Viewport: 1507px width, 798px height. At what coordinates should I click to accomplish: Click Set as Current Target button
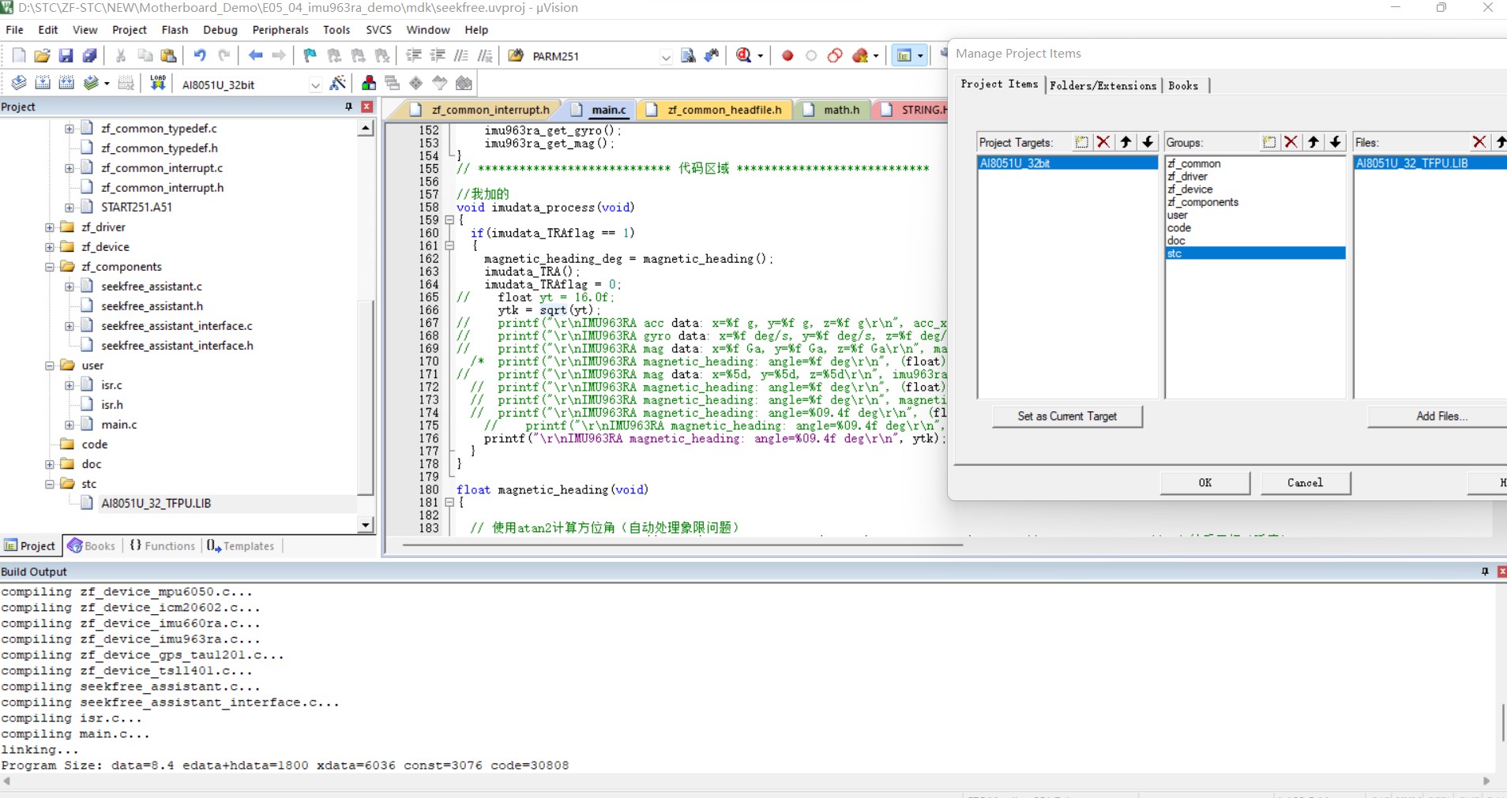click(x=1067, y=416)
